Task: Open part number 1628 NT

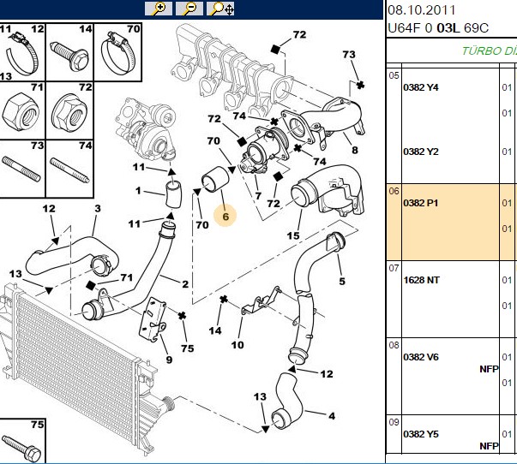Action: (x=421, y=280)
